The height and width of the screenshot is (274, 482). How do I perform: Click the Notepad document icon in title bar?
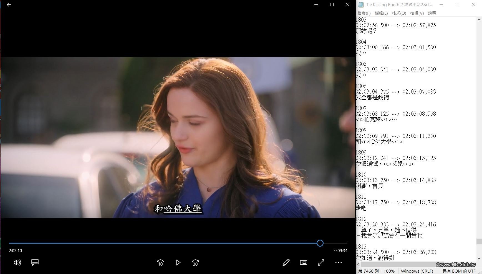click(361, 5)
